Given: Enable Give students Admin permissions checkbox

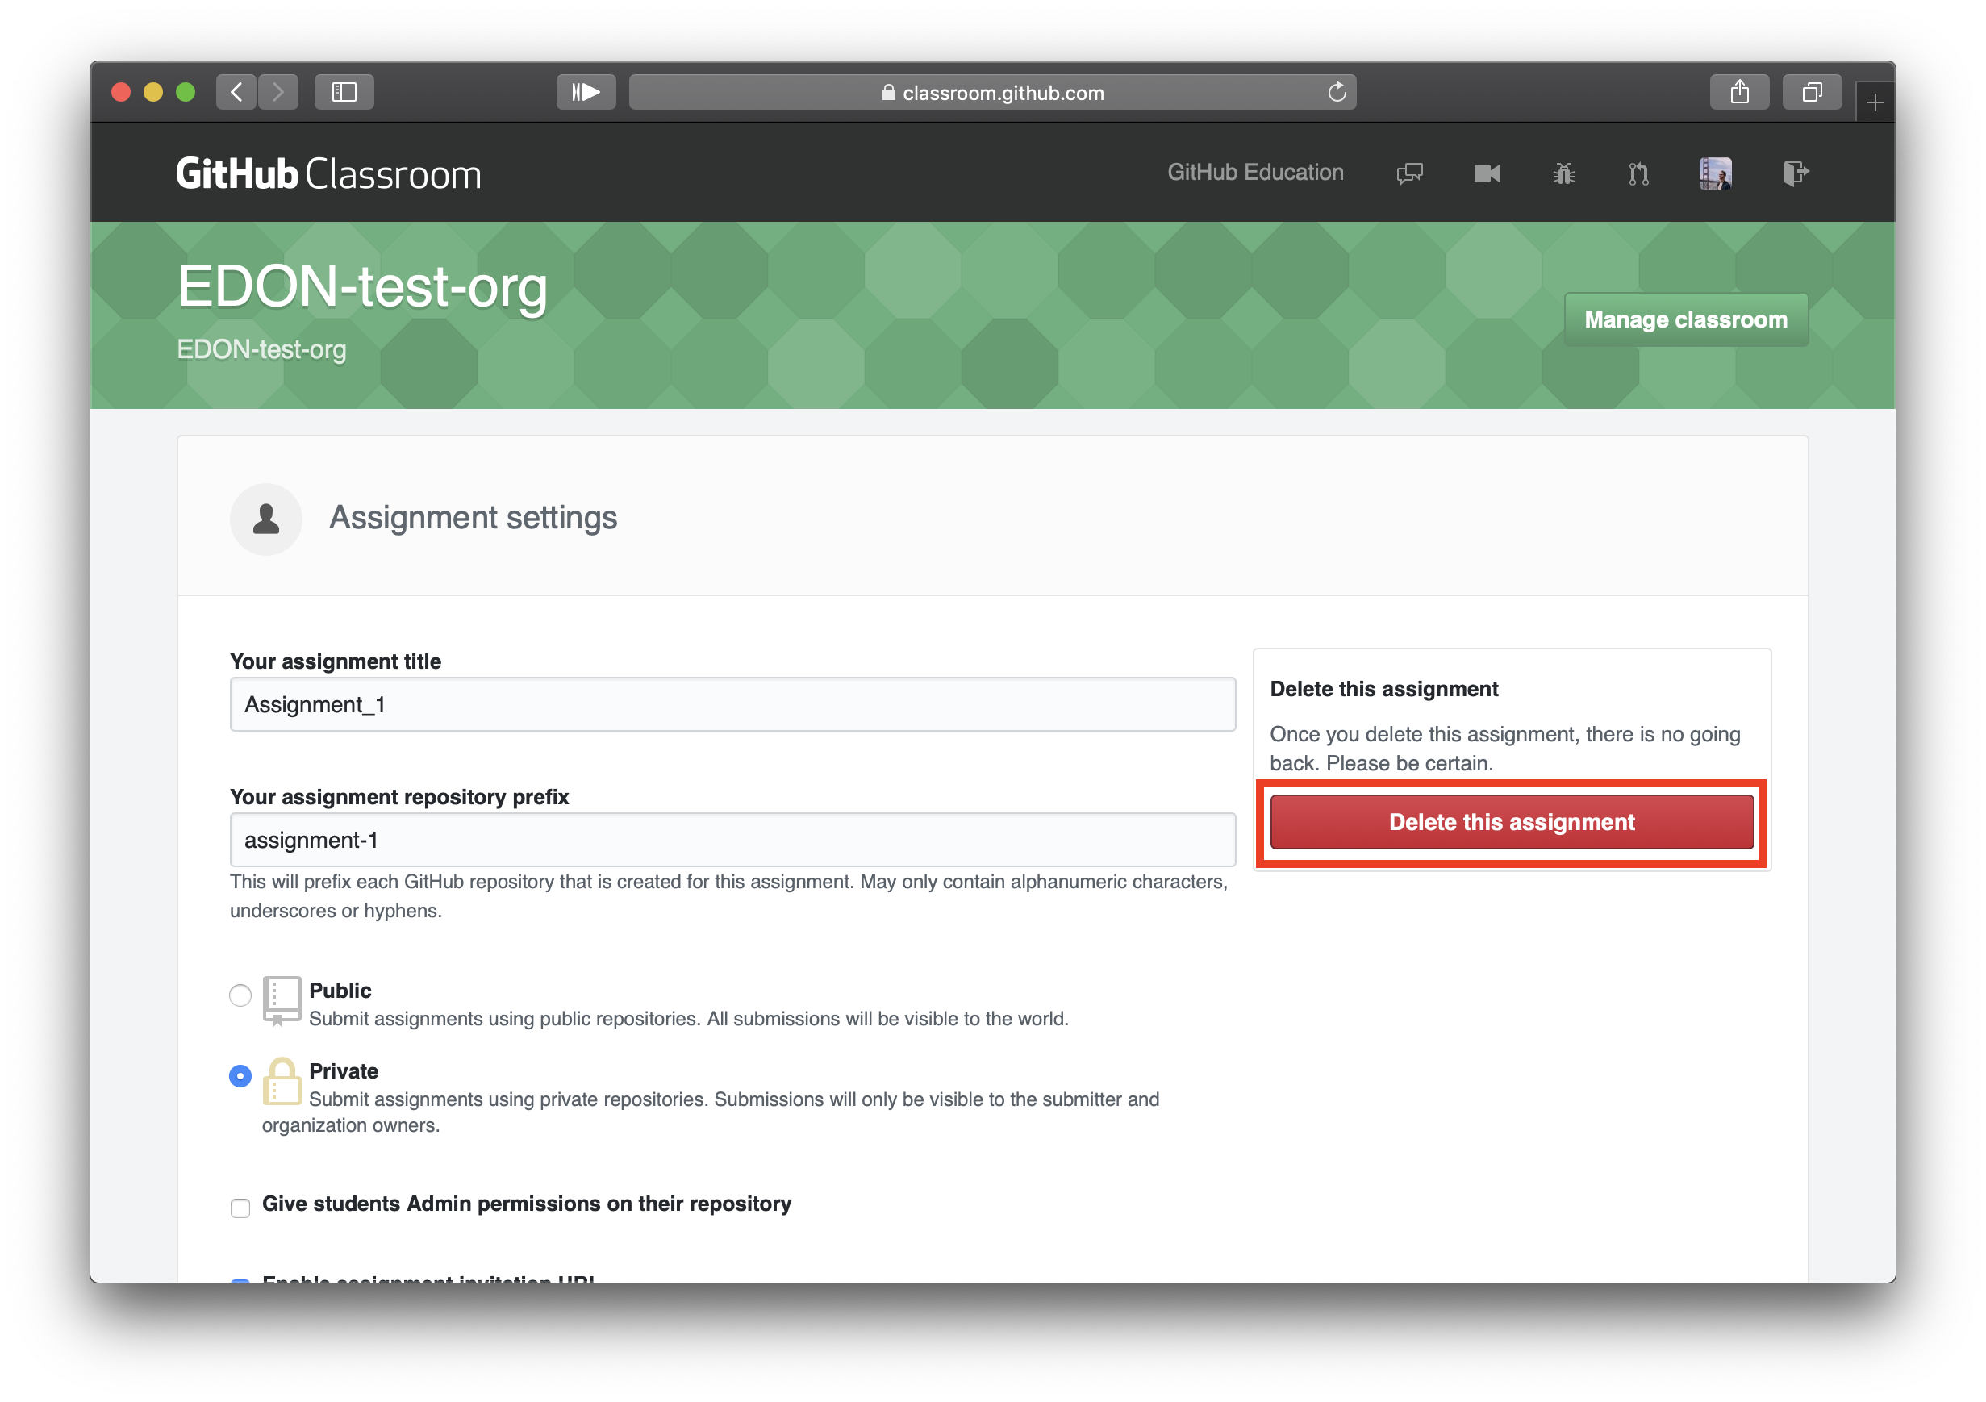Looking at the screenshot, I should point(240,1208).
